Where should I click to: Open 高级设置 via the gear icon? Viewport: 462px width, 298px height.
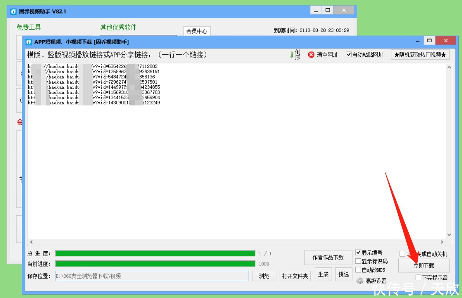pyautogui.click(x=360, y=280)
